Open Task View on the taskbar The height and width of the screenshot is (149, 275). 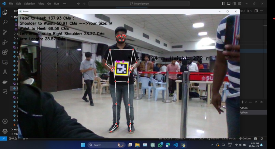(x=130, y=145)
